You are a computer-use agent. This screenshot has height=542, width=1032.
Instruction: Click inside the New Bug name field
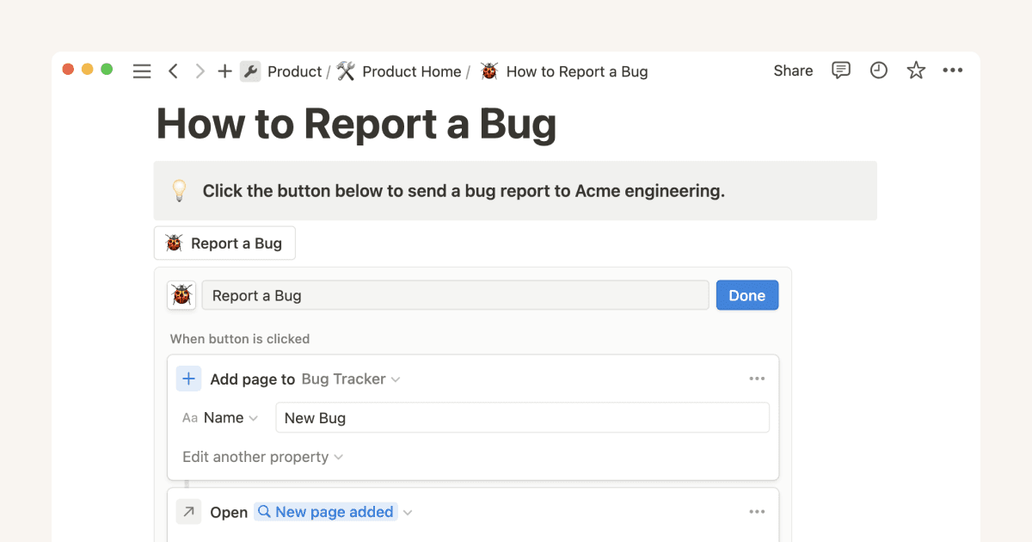tap(522, 417)
